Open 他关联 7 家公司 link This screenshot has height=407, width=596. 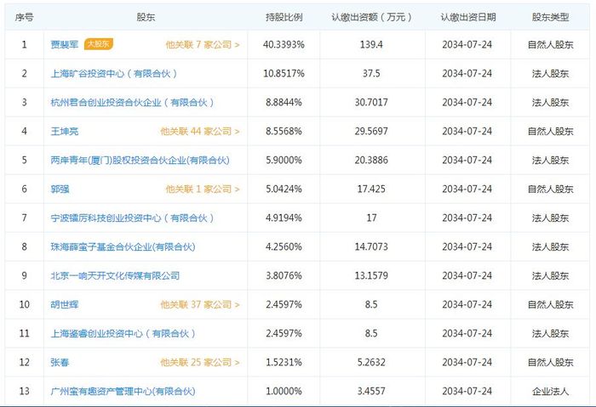click(x=203, y=45)
